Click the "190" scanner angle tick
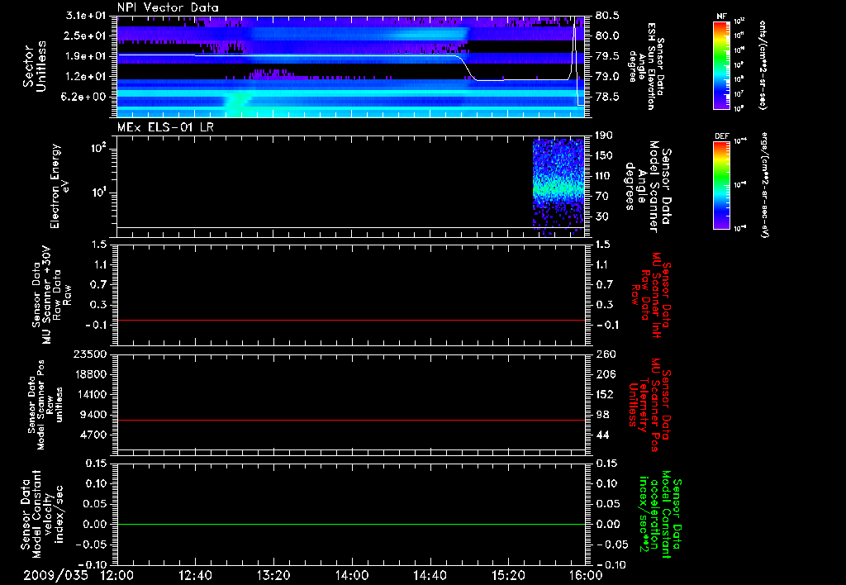The image size is (846, 585). 604,136
